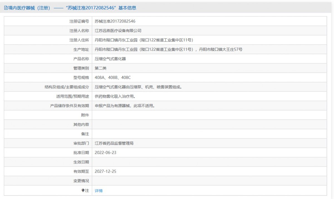The width and height of the screenshot is (334, 199).
Task: Click management category value 第二类
Action: click(x=100, y=68)
